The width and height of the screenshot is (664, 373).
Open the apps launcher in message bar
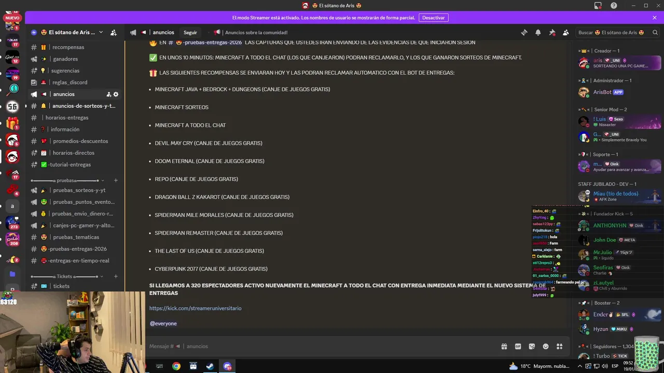click(x=559, y=346)
